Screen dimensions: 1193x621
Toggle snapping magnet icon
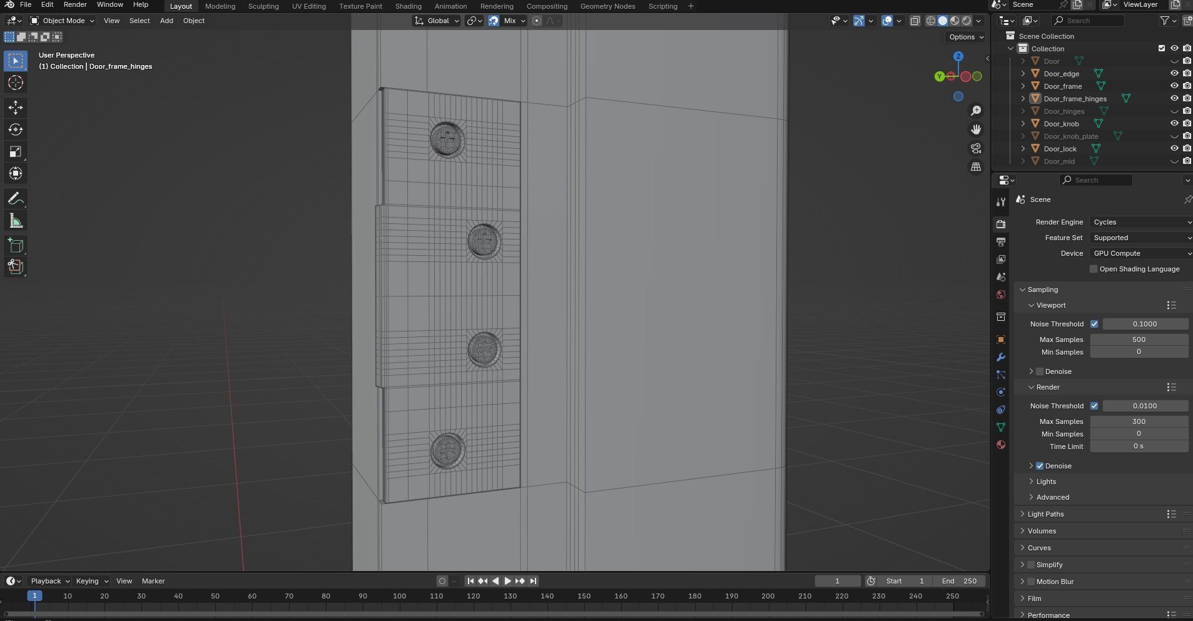pos(494,21)
